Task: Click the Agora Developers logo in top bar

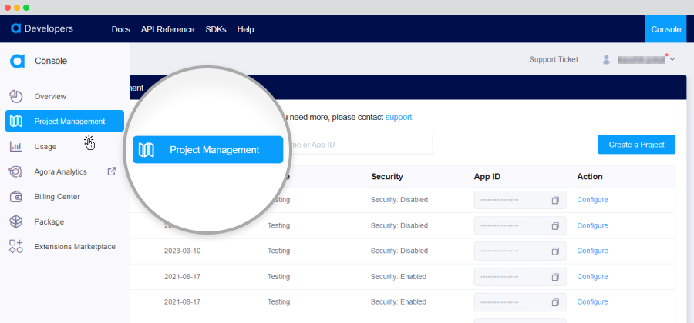Action: tap(42, 28)
